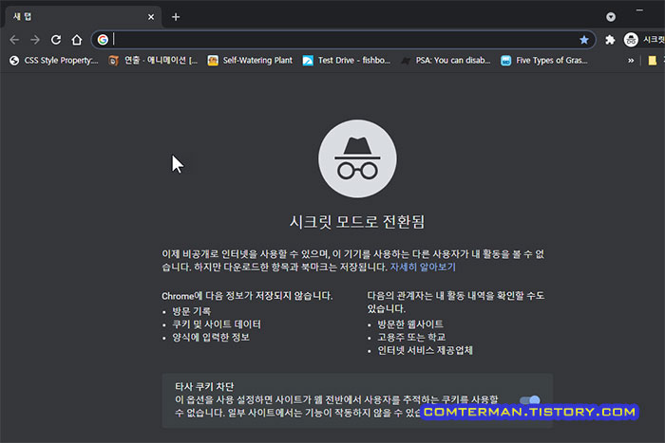Open CSS Style Property bookmark
Image resolution: width=665 pixels, height=443 pixels.
point(54,61)
